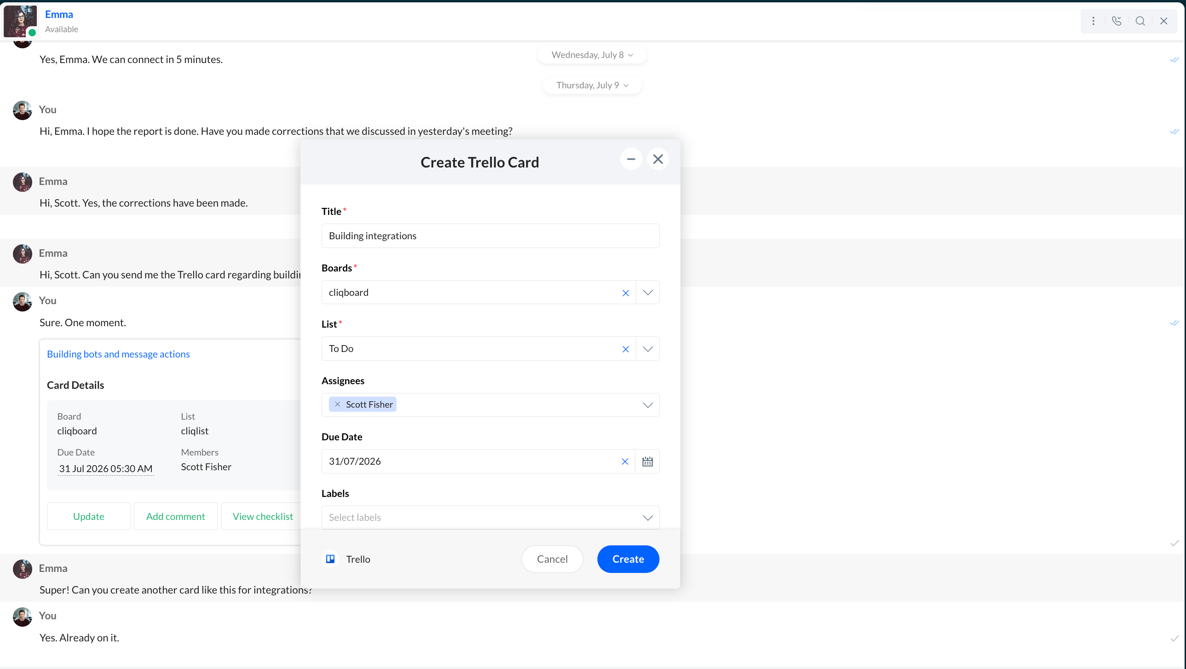The image size is (1186, 669).
Task: Click Emma's name in the chat header
Action: click(x=59, y=14)
